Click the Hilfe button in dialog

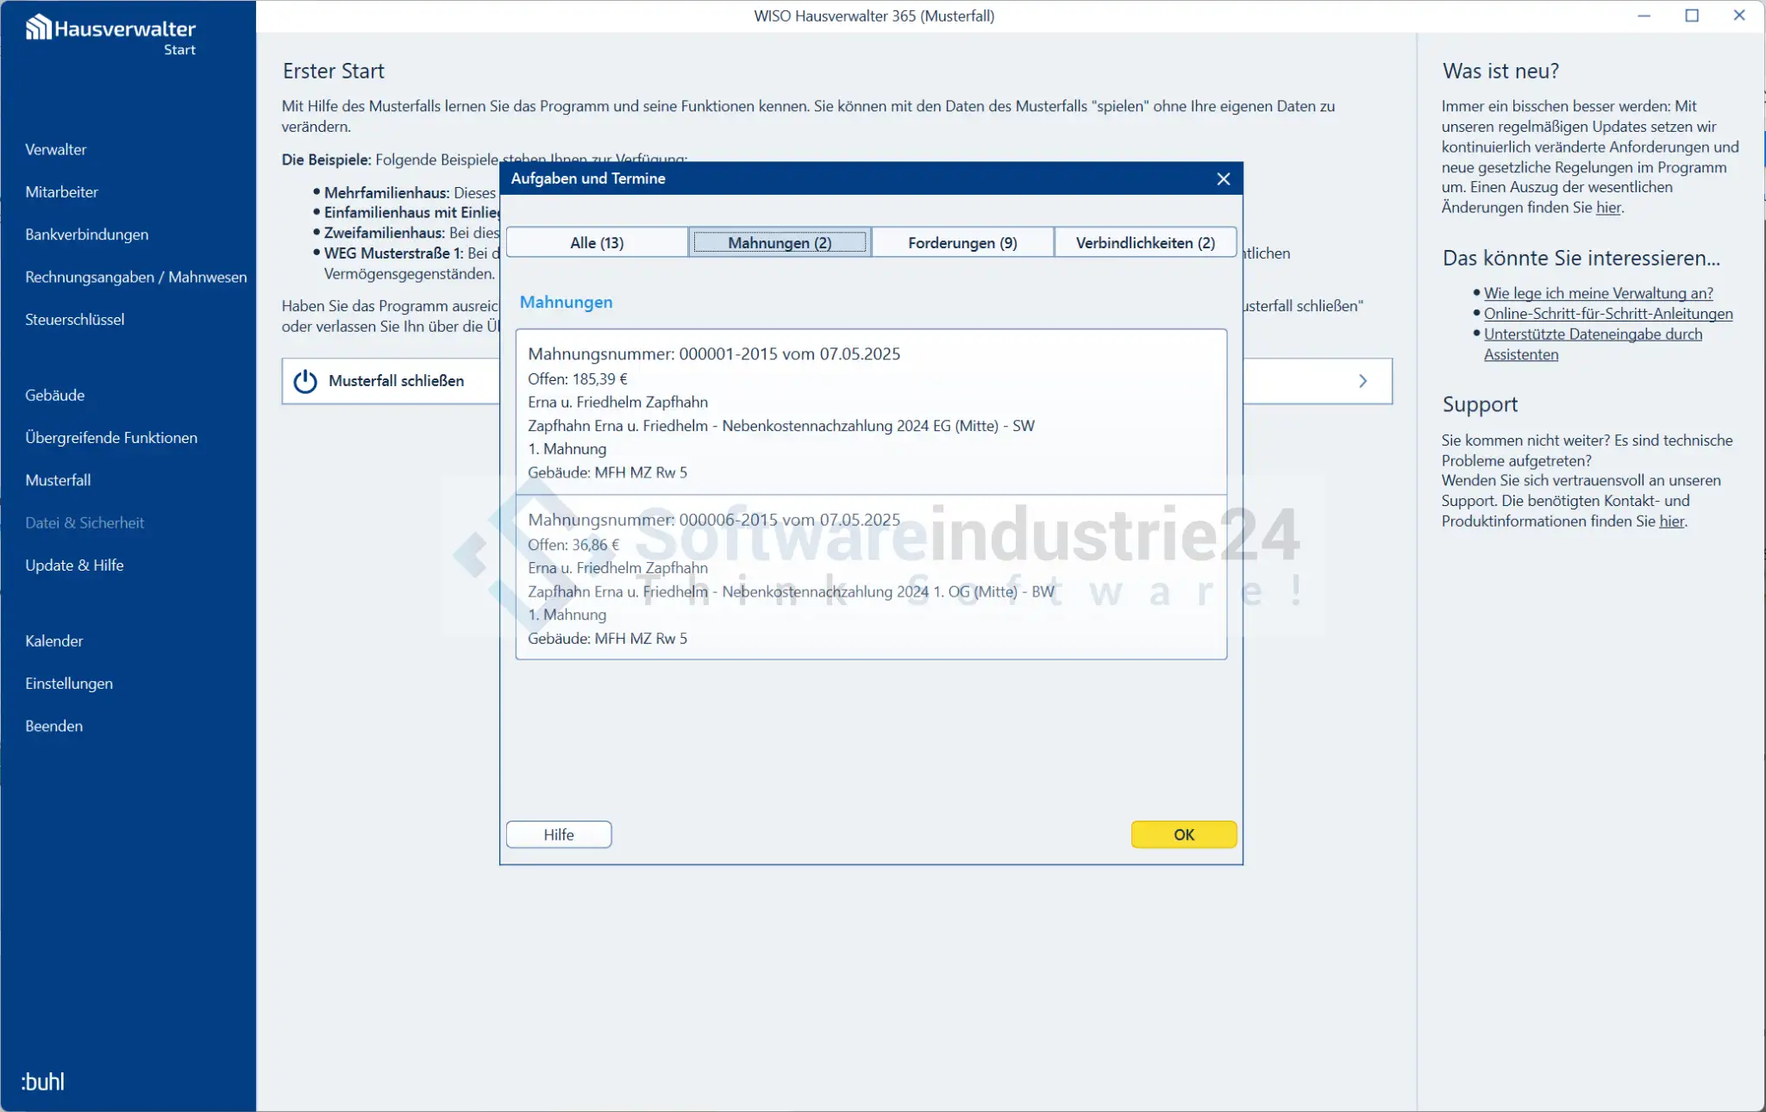point(559,834)
